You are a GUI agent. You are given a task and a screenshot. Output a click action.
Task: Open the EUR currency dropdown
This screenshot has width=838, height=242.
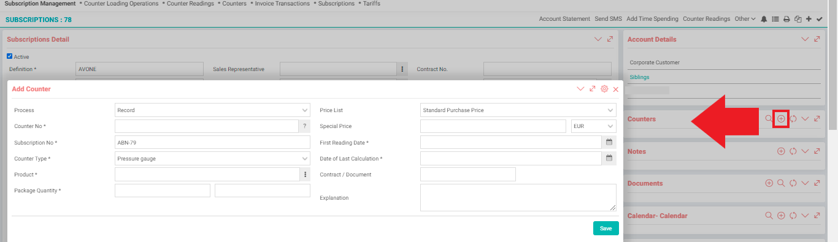coord(593,126)
